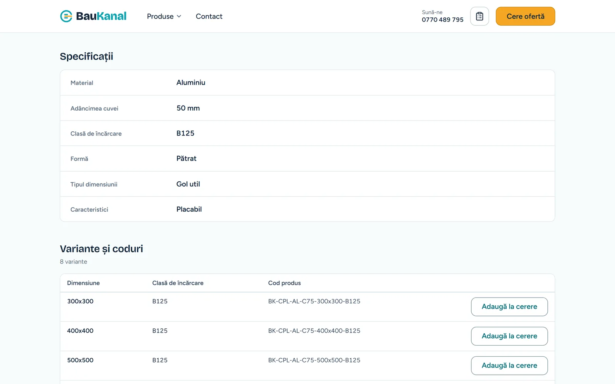Click the Clasă de încărcare column header
This screenshot has width=615, height=384.
[178, 283]
